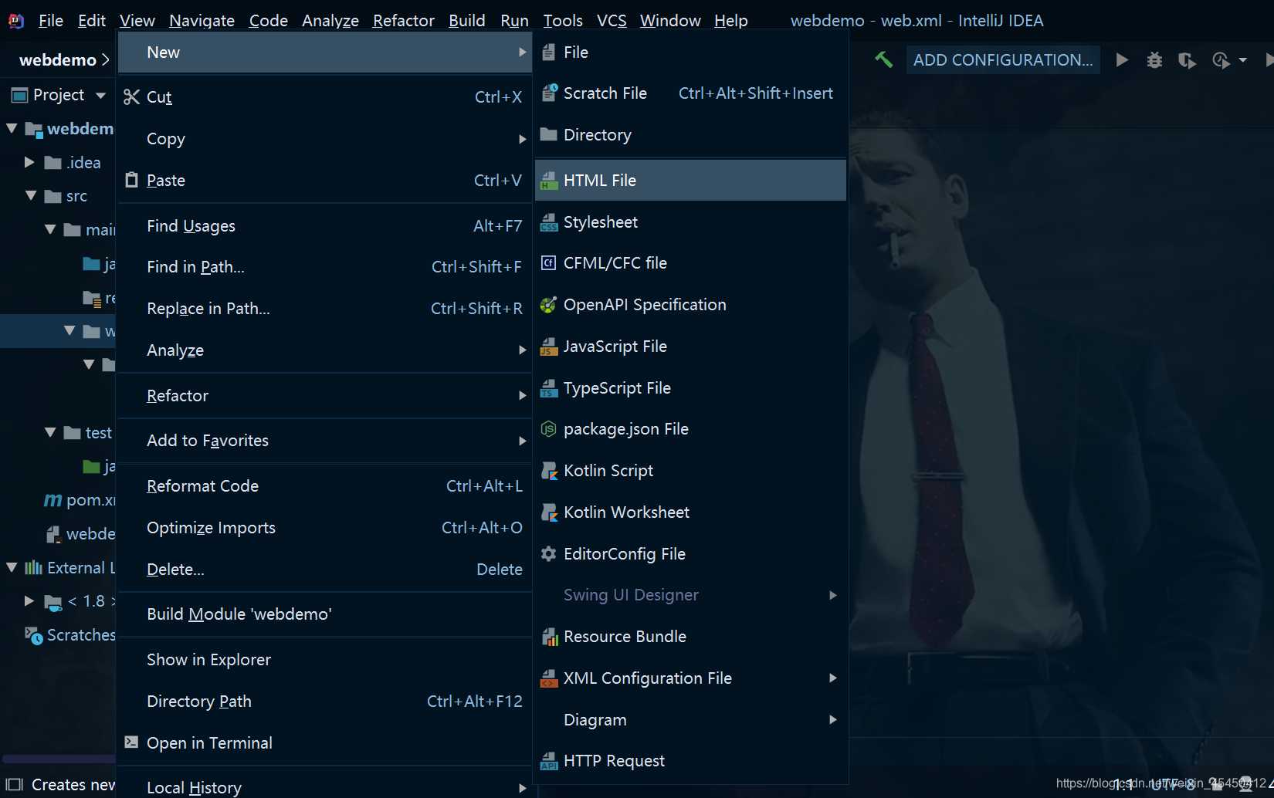
Task: Click the Run play icon in toolbar
Action: (x=1122, y=59)
